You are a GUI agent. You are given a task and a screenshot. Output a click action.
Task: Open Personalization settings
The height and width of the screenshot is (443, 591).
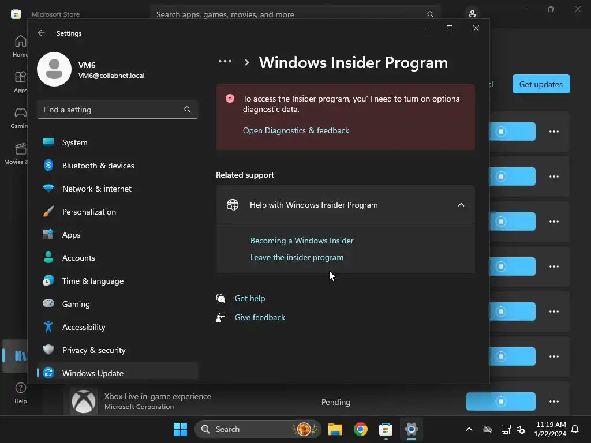coord(118,212)
